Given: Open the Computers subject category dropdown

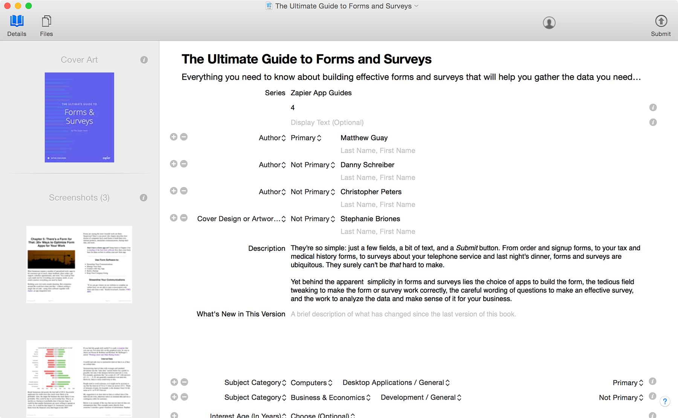Looking at the screenshot, I should 311,383.
